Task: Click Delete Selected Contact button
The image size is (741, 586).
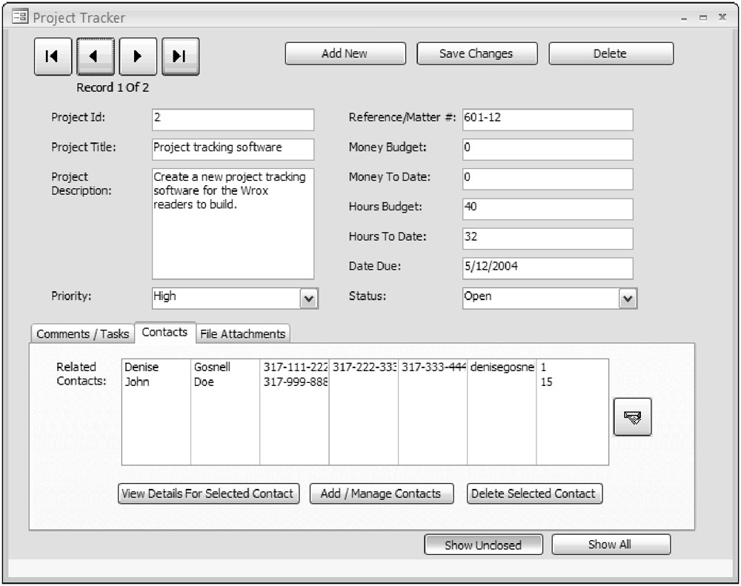Action: click(534, 493)
